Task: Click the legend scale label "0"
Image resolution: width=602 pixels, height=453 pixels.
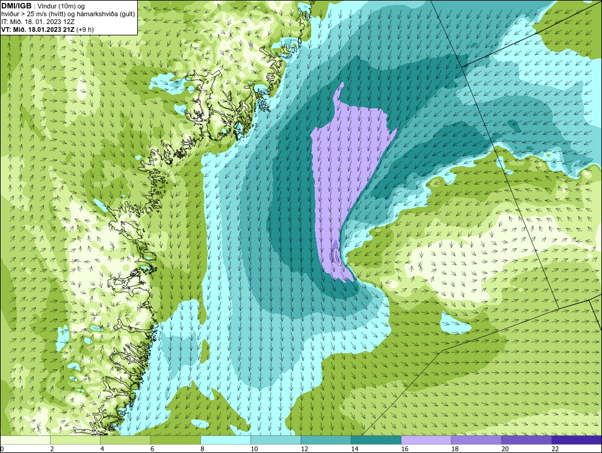Action: [2, 449]
